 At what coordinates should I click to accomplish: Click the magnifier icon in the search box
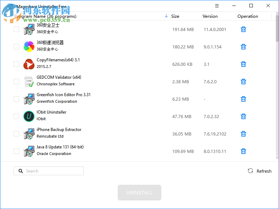coord(21,171)
